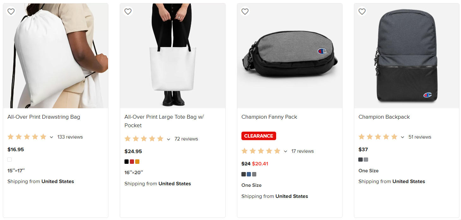Choose the black swatch for Tote Bag
Screen dimensions: 461x220
pyautogui.click(x=126, y=161)
